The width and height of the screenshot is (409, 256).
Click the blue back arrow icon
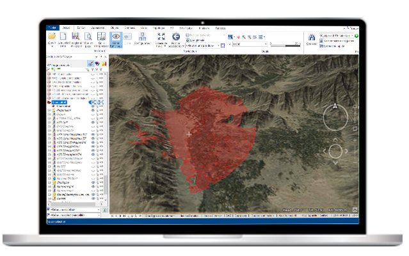click(x=175, y=37)
